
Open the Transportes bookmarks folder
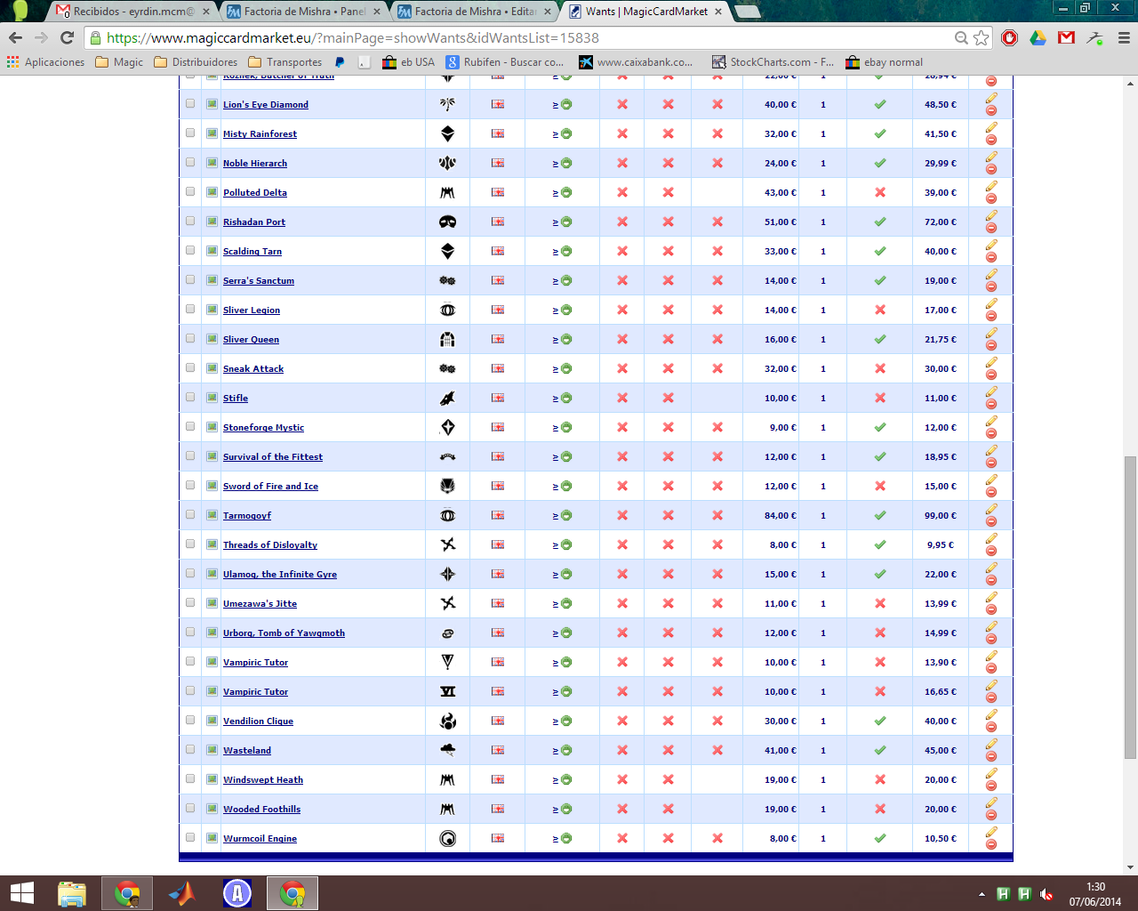[x=285, y=62]
